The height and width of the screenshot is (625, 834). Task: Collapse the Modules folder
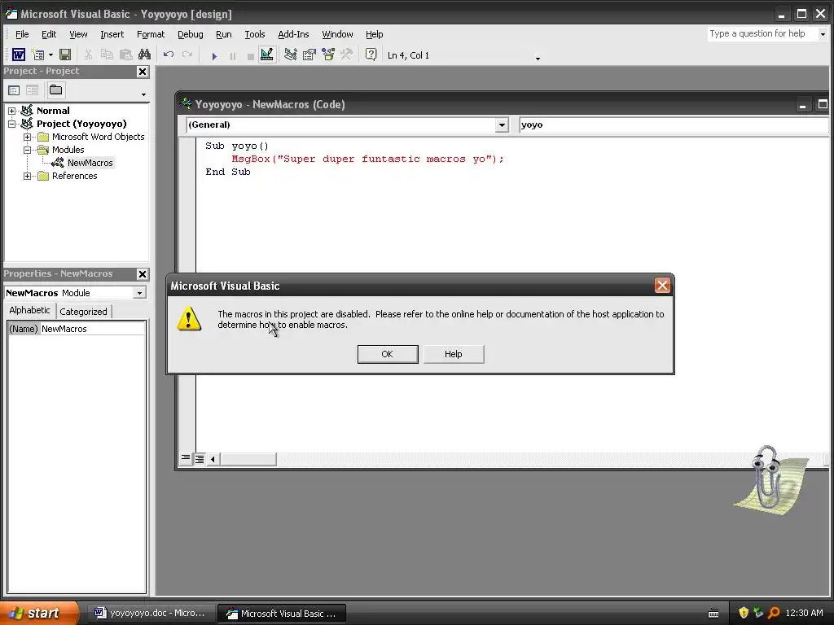[x=27, y=150]
